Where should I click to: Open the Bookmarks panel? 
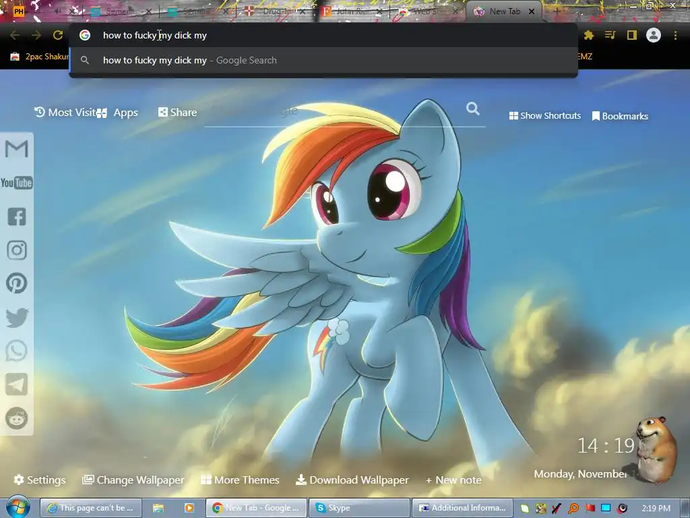[620, 116]
